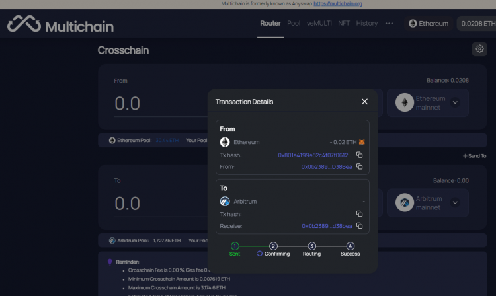The height and width of the screenshot is (296, 496).
Task: Copy the From wallet address
Action: pos(359,167)
